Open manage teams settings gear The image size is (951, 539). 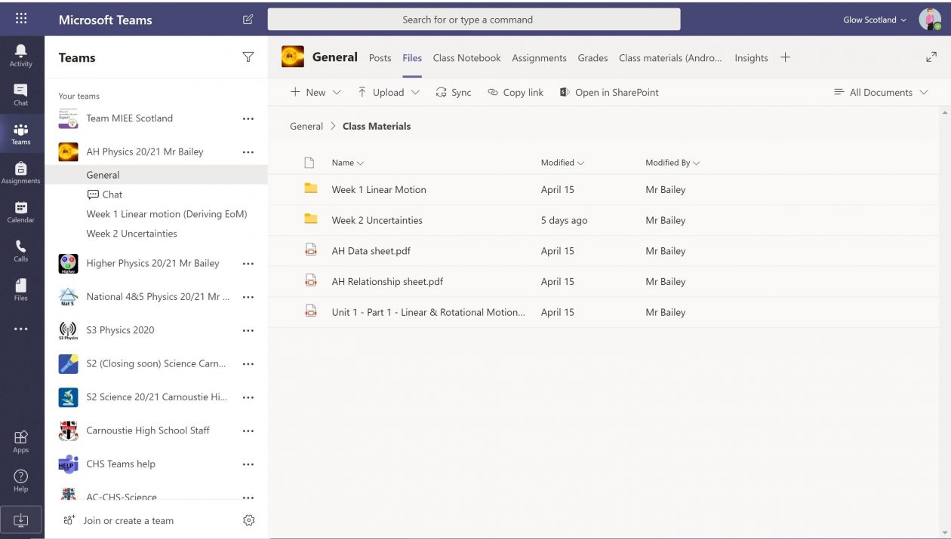point(249,520)
